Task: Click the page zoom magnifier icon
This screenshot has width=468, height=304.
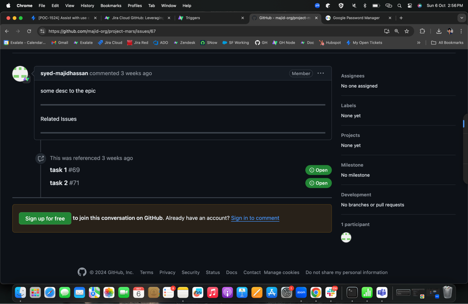Action: tap(396, 31)
